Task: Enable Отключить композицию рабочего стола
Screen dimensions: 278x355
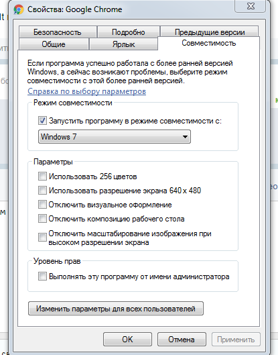Action: (42, 219)
